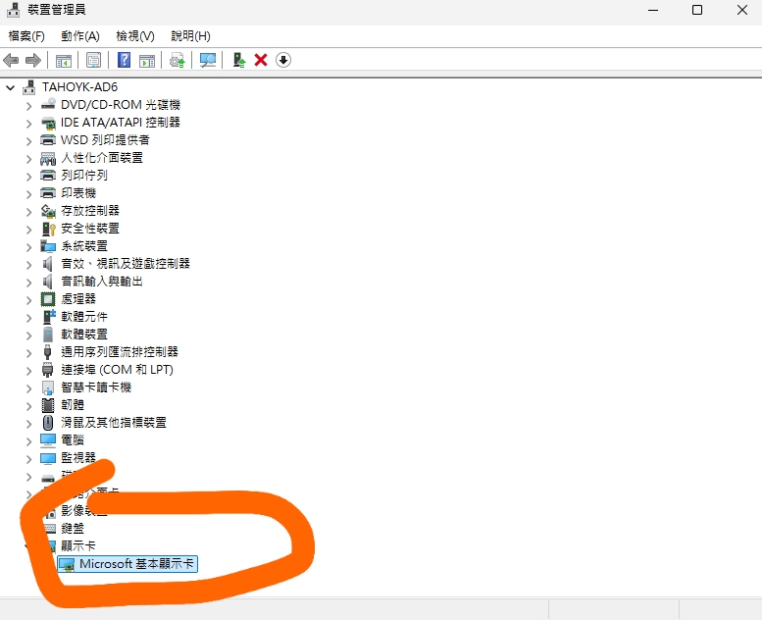The height and width of the screenshot is (620, 762).
Task: Select Microsoft 基本顯示卡 device
Action: tap(137, 564)
